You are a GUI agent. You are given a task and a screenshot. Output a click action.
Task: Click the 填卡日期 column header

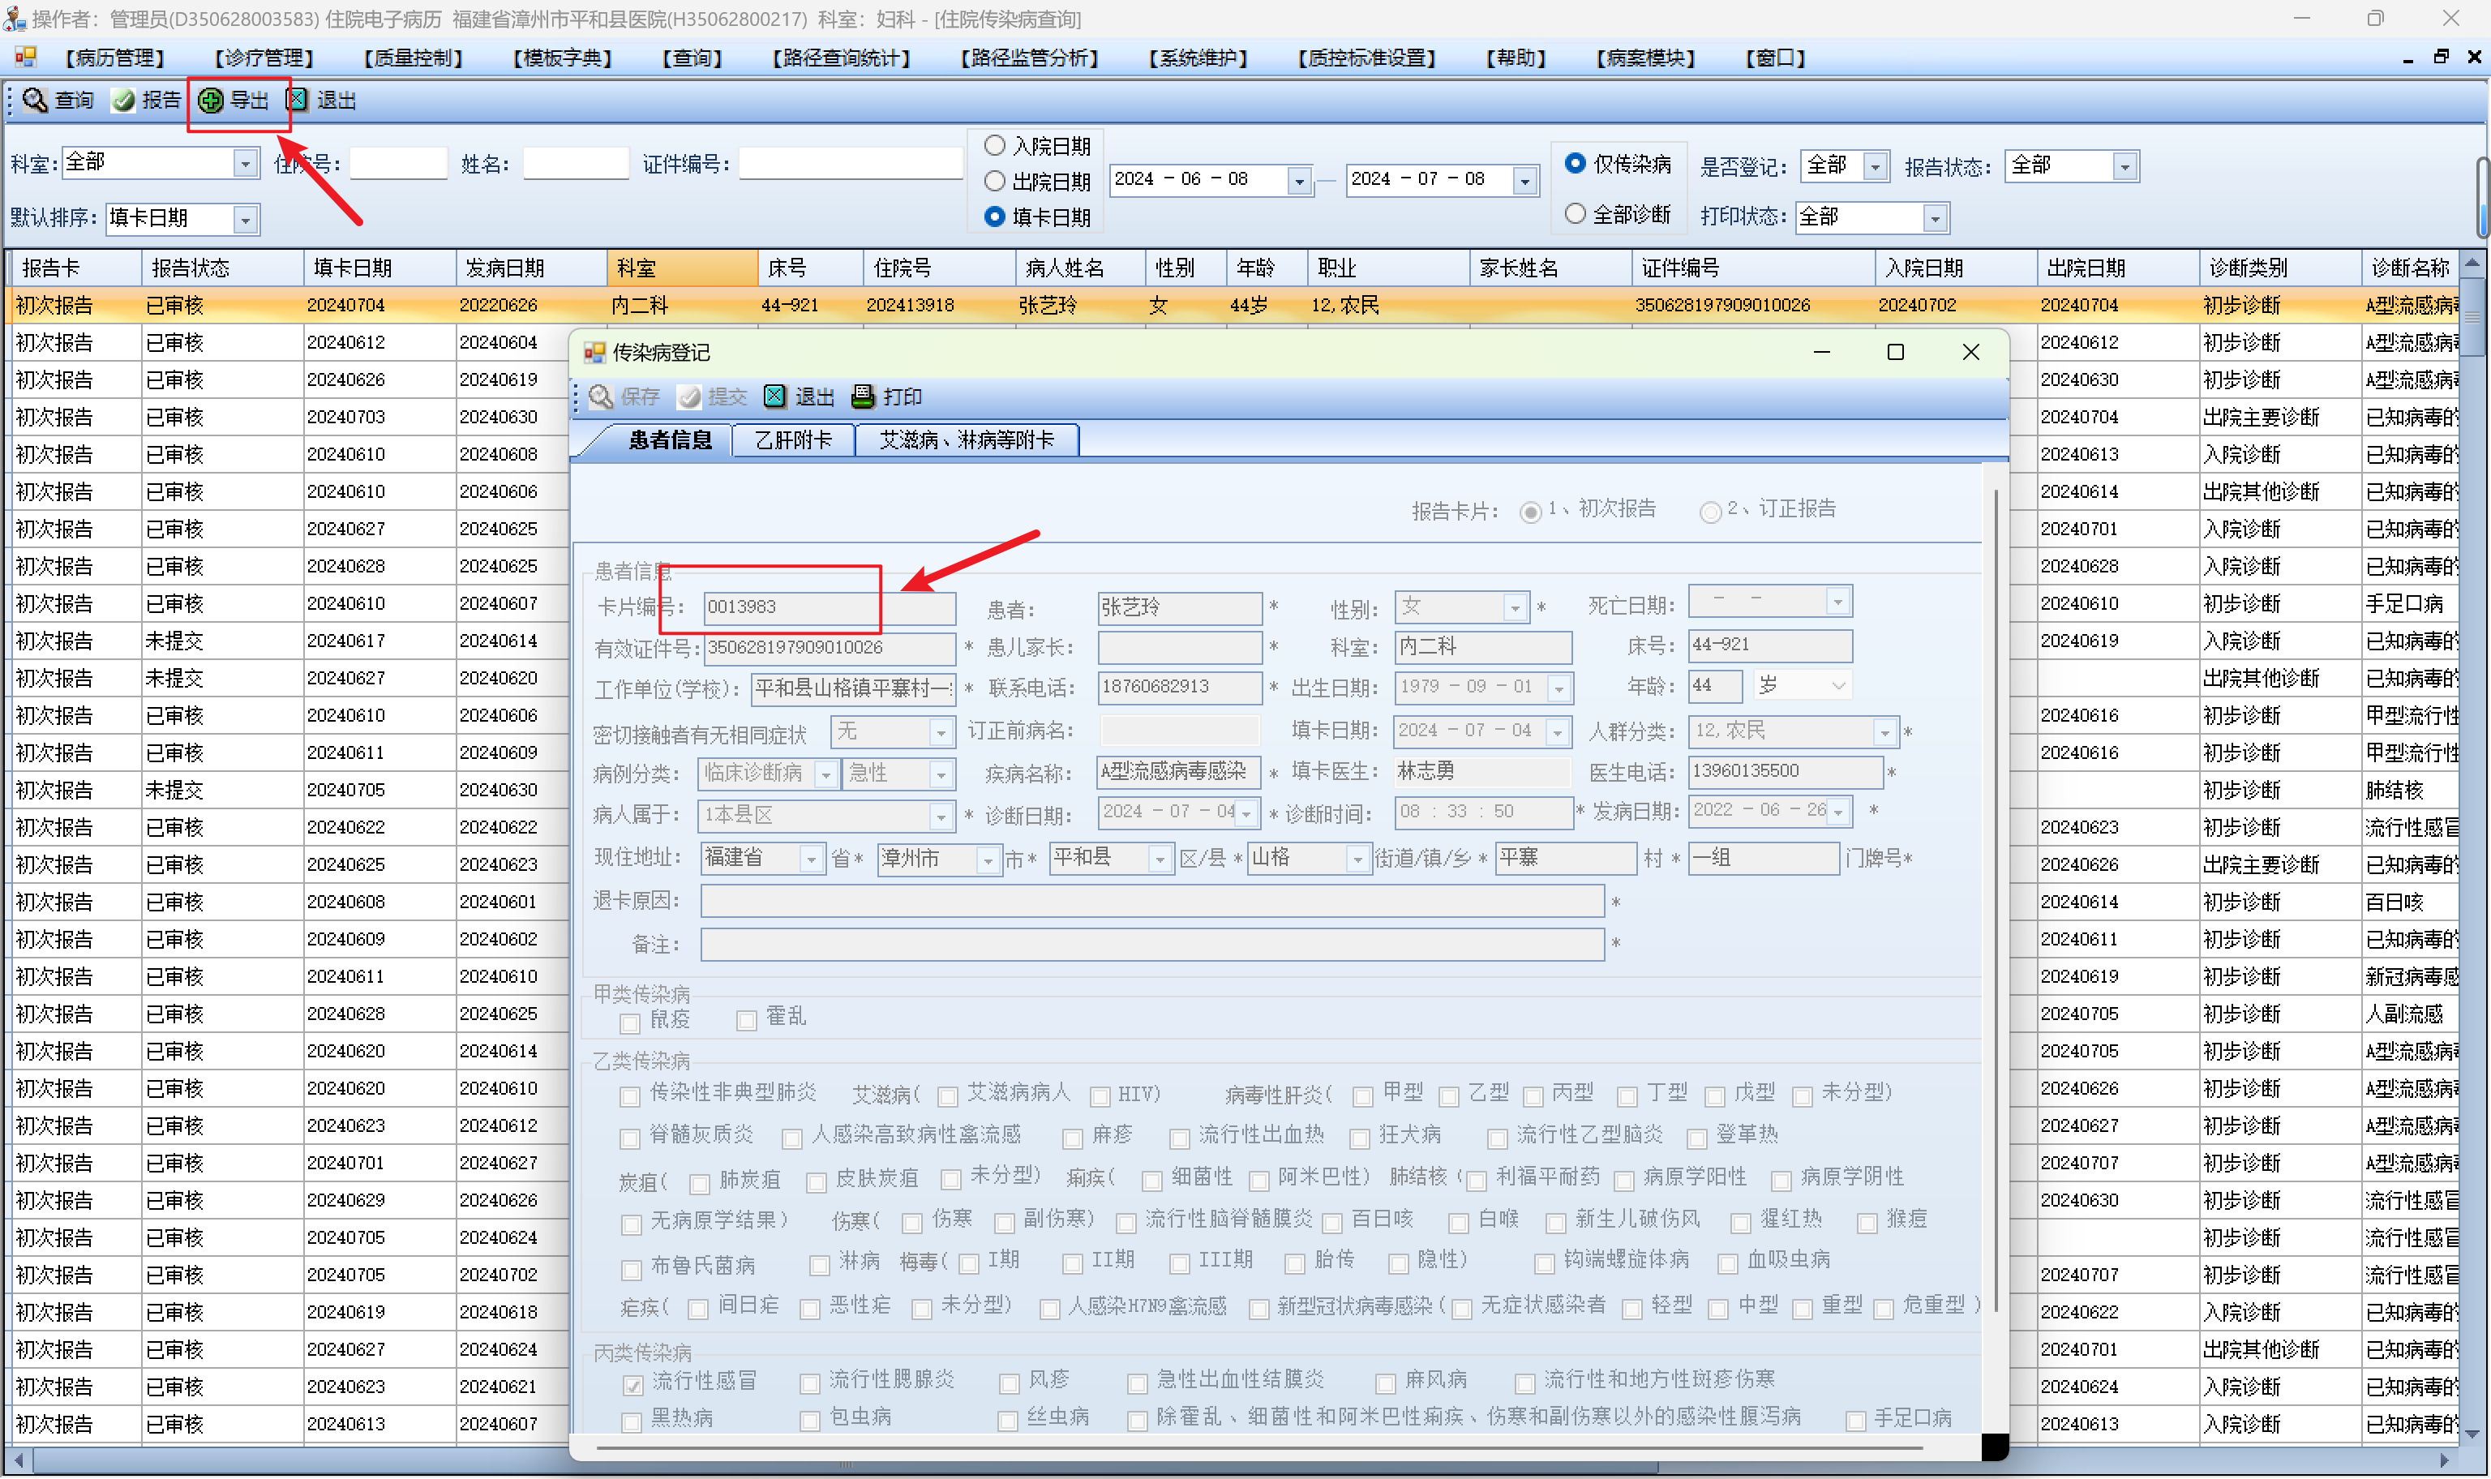pos(379,268)
